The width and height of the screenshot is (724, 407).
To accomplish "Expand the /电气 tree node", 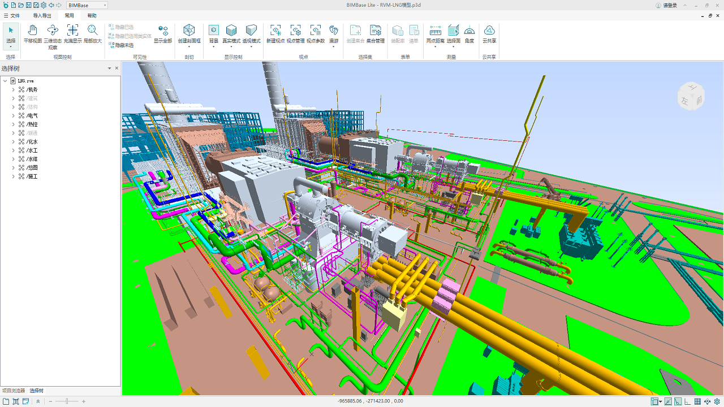I will (14, 116).
